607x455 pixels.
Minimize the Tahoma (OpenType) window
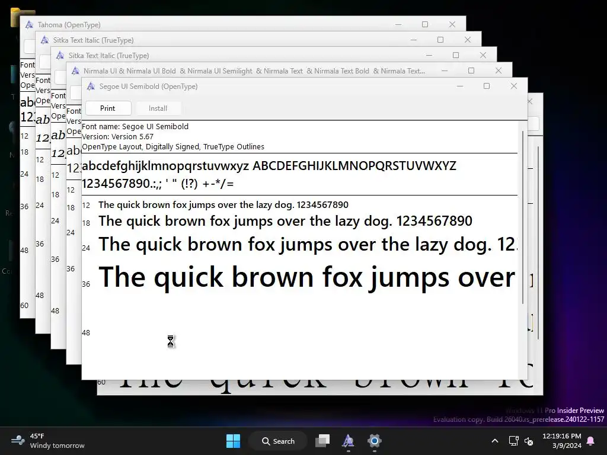point(398,24)
